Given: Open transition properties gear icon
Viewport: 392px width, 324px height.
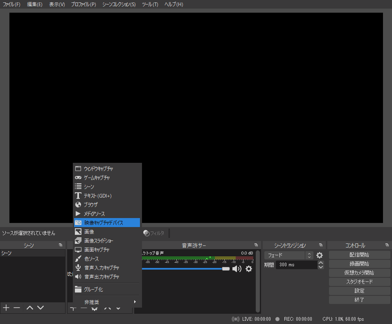Looking at the screenshot, I should click(320, 255).
